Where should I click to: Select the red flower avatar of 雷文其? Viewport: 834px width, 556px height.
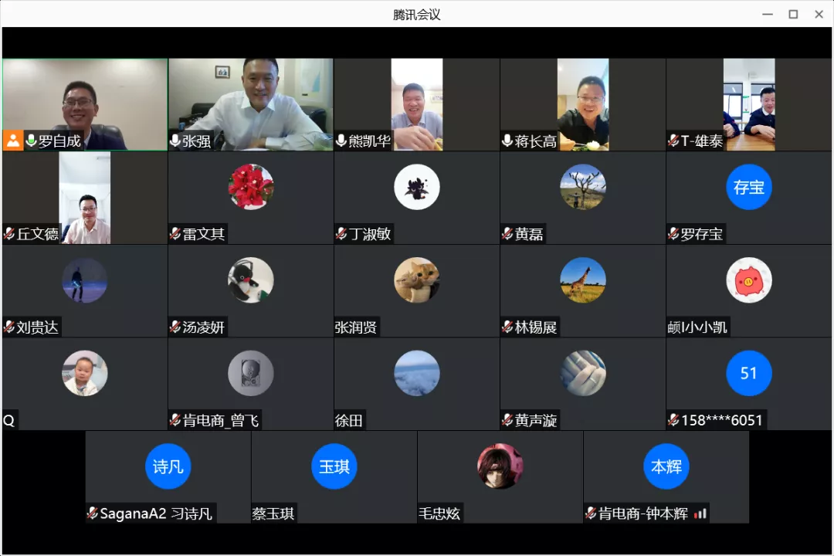click(251, 187)
